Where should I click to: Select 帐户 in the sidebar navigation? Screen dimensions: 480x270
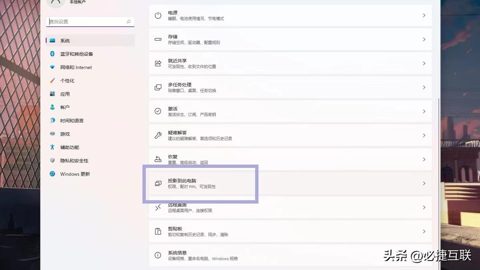point(65,107)
